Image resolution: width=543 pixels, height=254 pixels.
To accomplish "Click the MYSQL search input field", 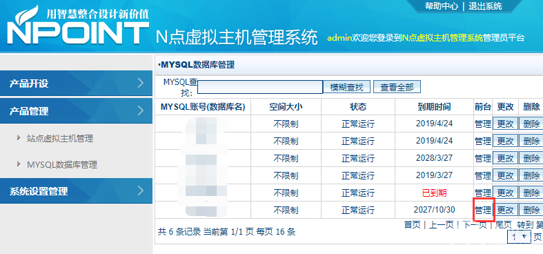I will point(260,87).
